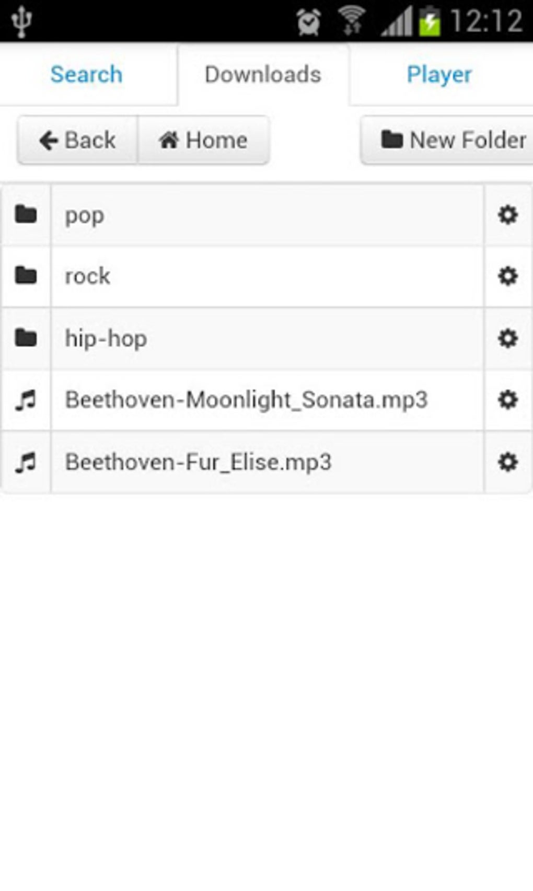The image size is (533, 891).
Task: Open settings gear for rock folder
Action: [x=507, y=276]
